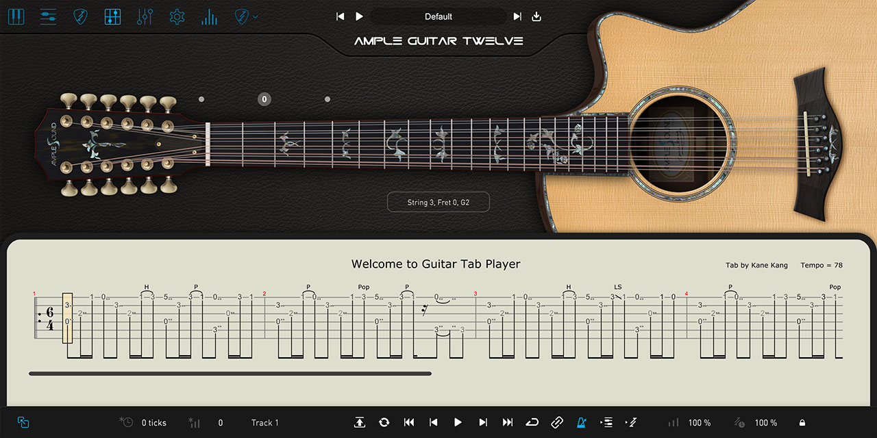Image resolution: width=877 pixels, height=438 pixels.
Task: Click the tab horizontal scrollbar
Action: coord(230,374)
